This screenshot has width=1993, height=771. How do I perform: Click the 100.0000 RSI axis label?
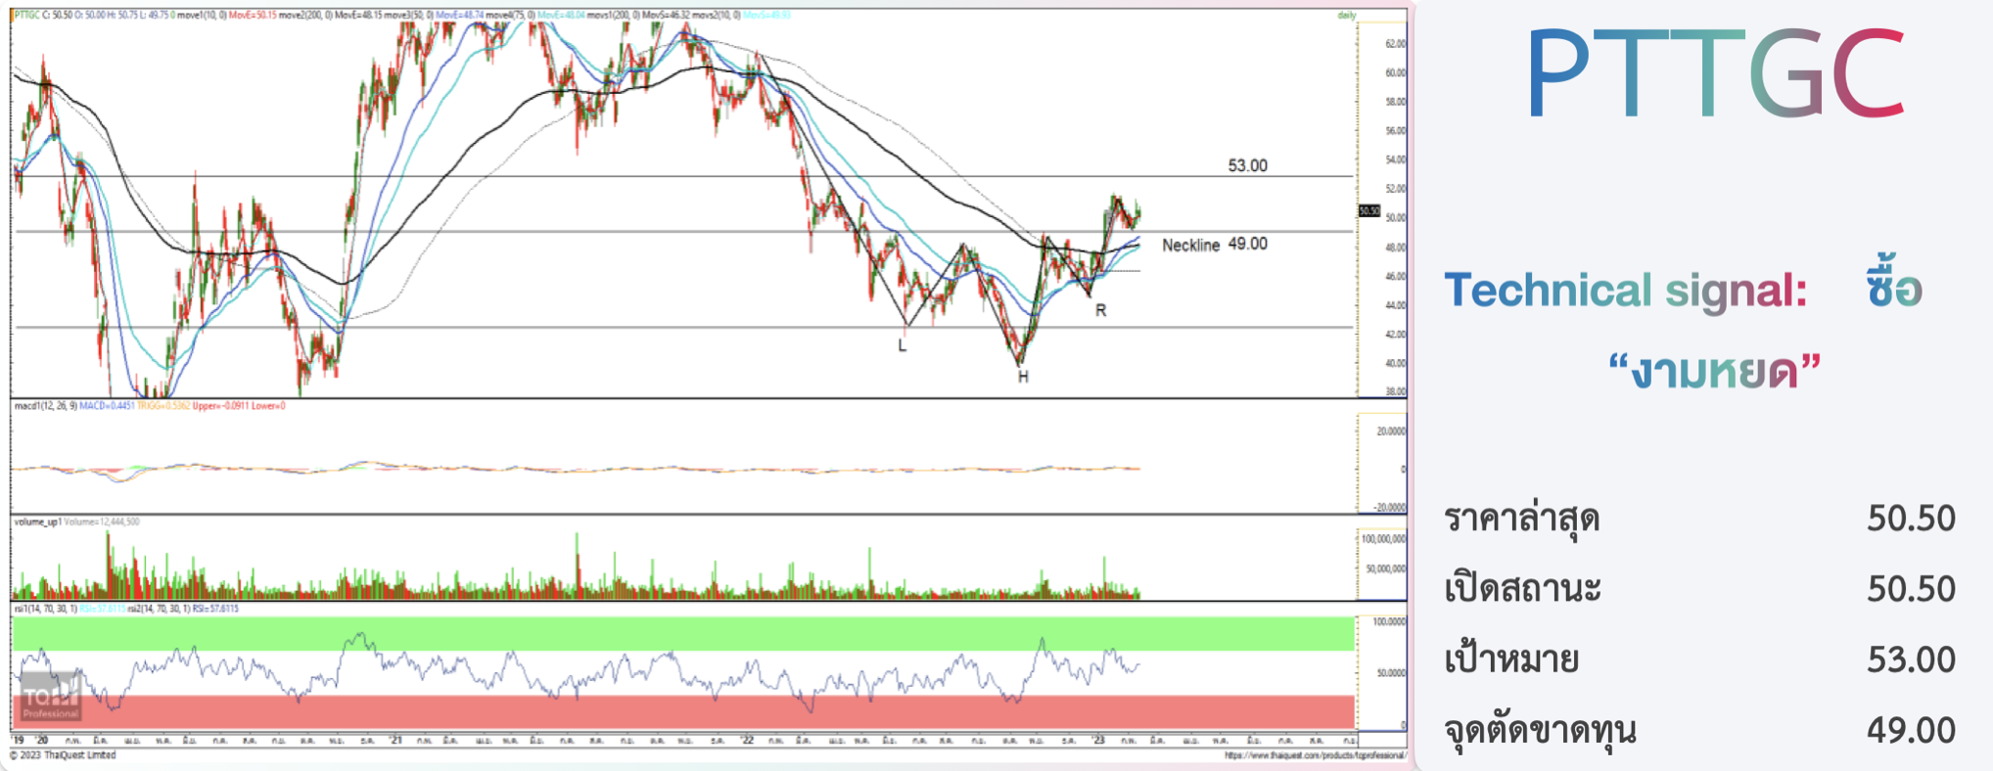pos(1389,621)
